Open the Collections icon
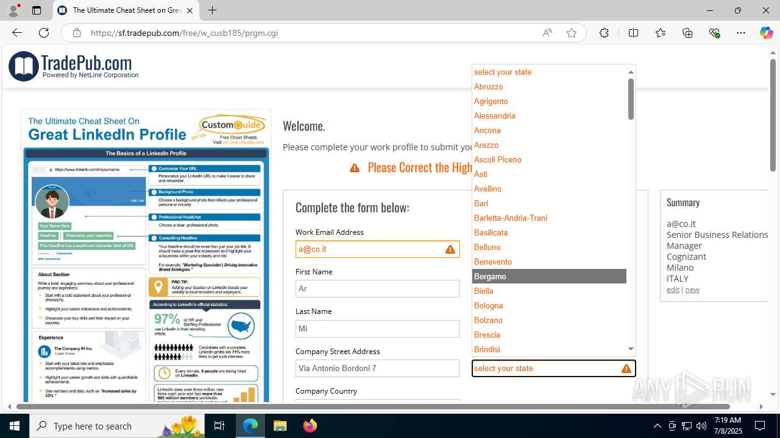 coord(687,33)
